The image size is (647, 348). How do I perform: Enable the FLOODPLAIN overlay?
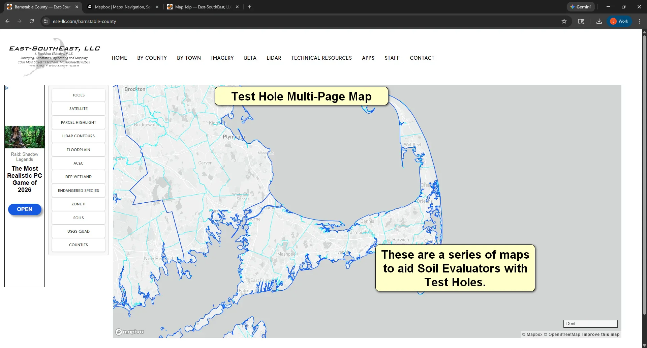pyautogui.click(x=78, y=149)
